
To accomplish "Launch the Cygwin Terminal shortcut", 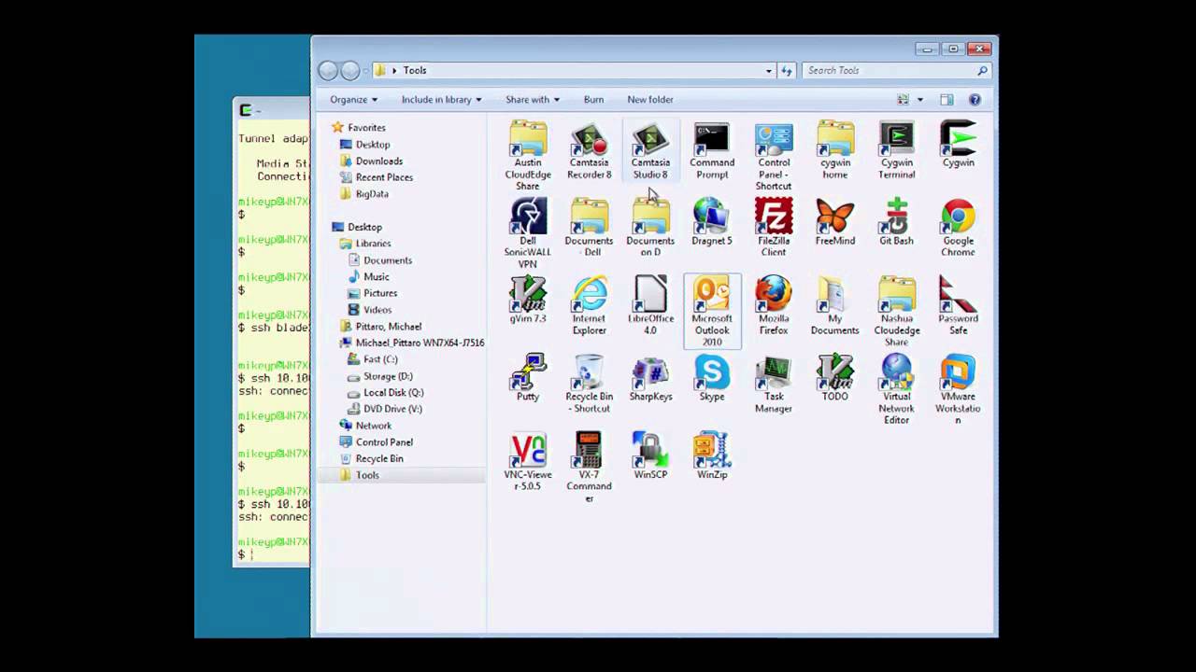I will [896, 150].
